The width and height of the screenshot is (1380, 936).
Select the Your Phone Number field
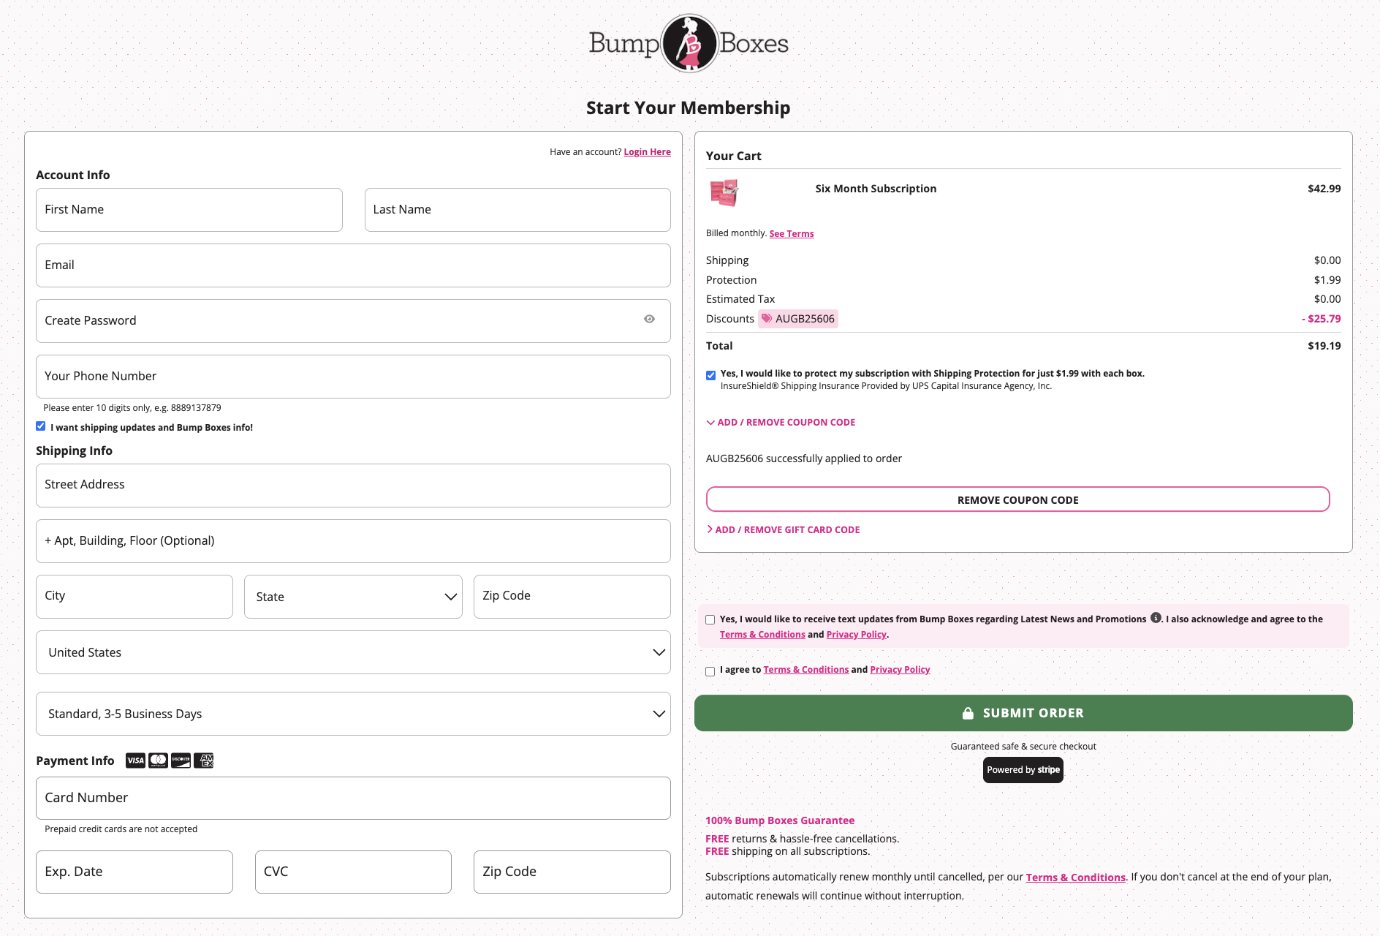pos(353,377)
